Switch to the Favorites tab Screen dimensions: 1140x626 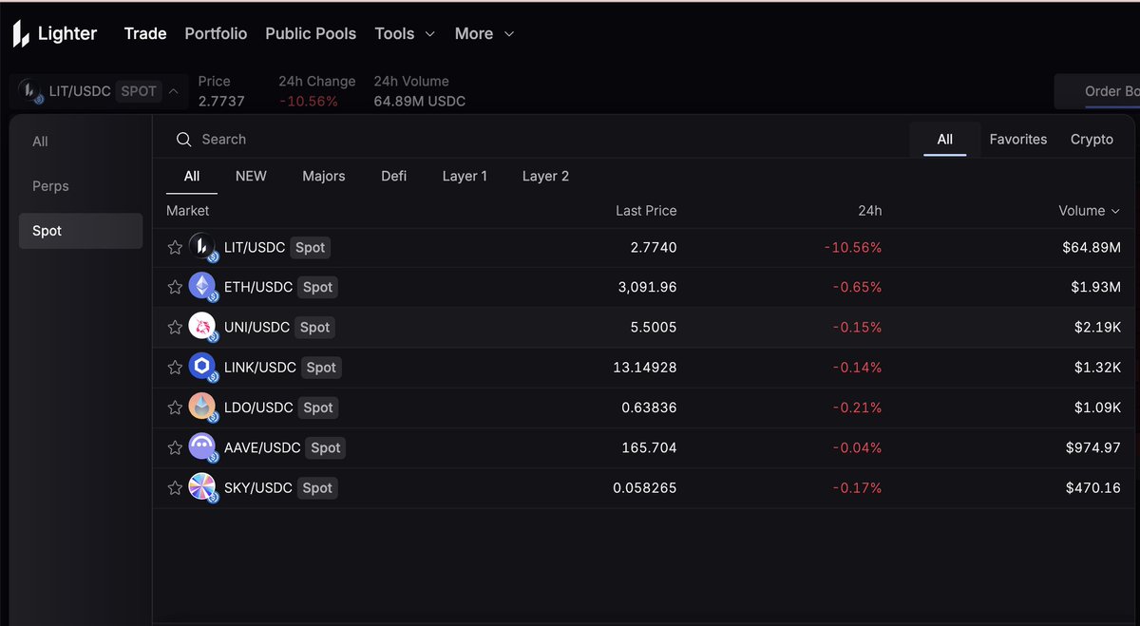(1018, 140)
